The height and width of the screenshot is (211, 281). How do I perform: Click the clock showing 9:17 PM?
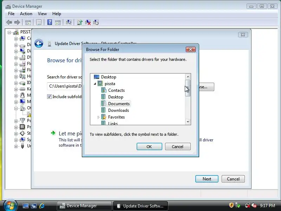267,205
